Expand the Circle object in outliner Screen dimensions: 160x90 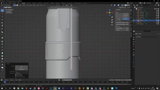click(136, 10)
